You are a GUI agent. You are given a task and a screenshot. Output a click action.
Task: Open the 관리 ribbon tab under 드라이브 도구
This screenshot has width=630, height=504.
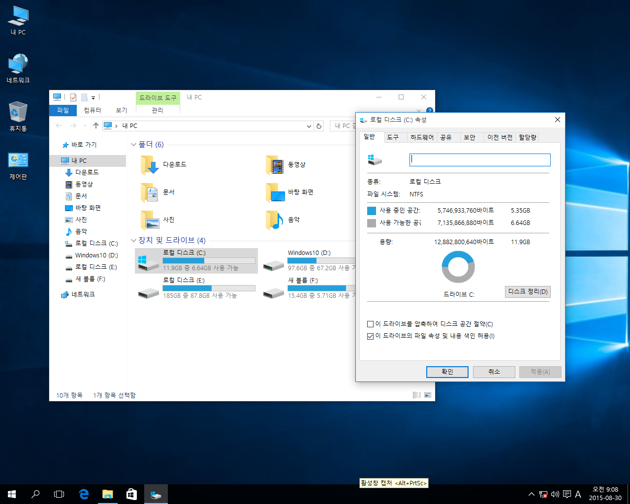(x=157, y=110)
